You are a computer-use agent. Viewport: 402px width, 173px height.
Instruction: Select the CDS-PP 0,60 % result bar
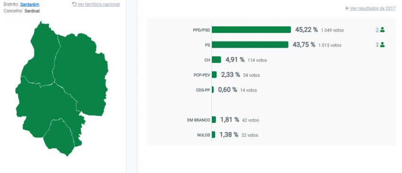point(212,90)
